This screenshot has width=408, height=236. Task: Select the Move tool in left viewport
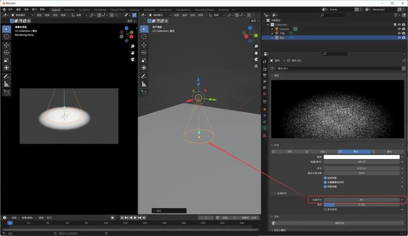click(x=6, y=45)
